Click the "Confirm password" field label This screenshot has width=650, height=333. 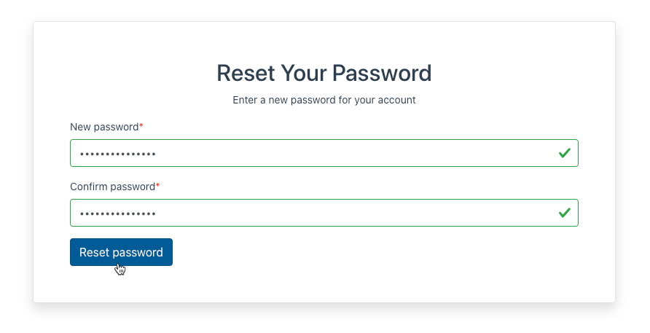point(113,187)
